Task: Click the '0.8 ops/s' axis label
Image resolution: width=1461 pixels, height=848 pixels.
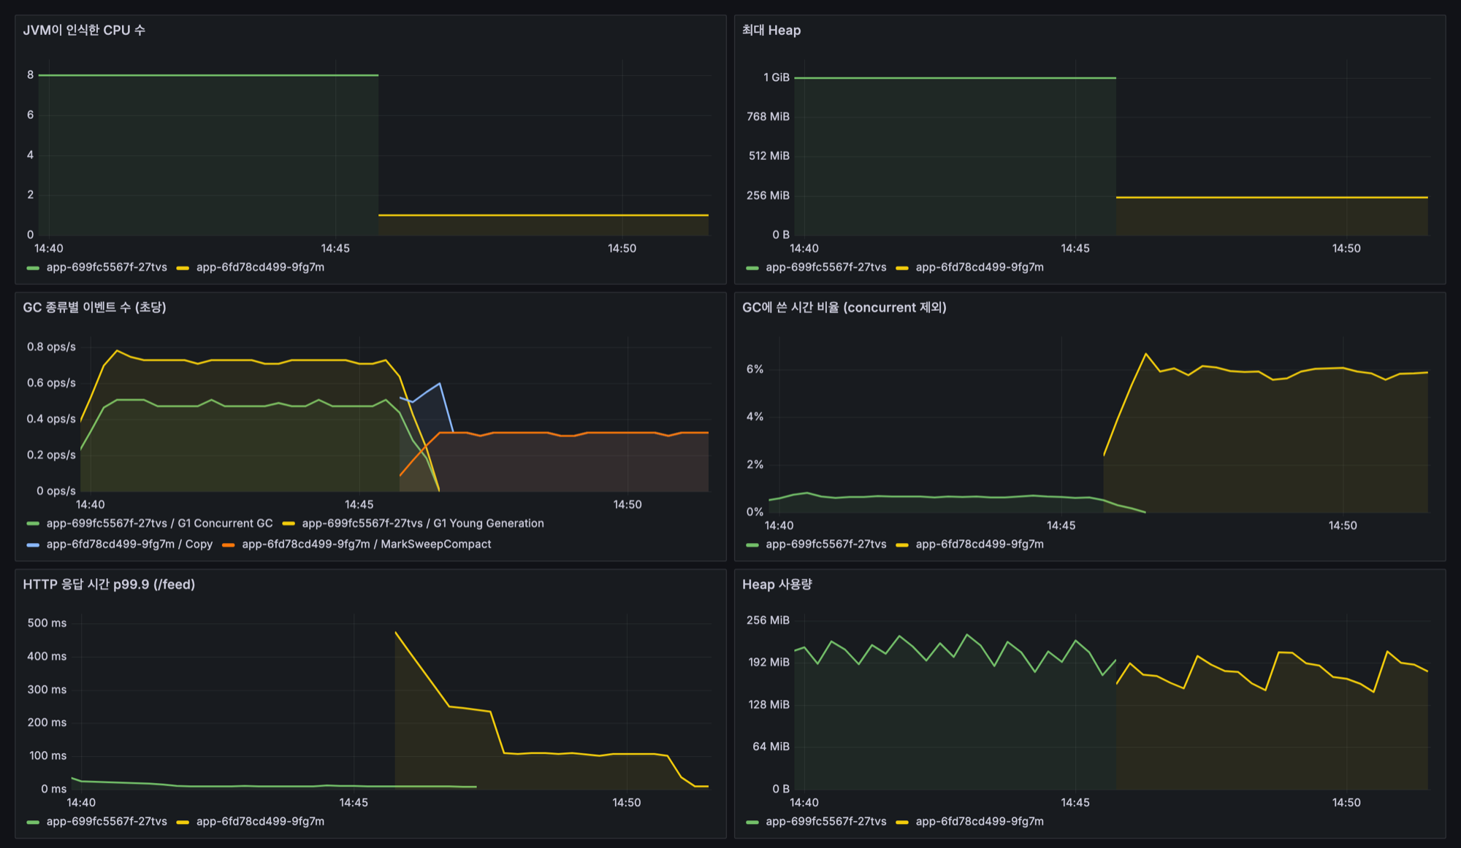Action: click(x=51, y=347)
